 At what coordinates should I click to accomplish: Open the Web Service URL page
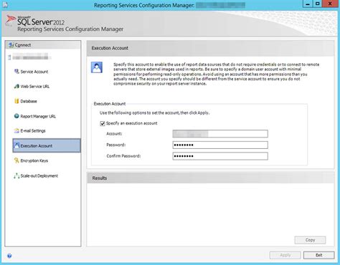click(35, 87)
